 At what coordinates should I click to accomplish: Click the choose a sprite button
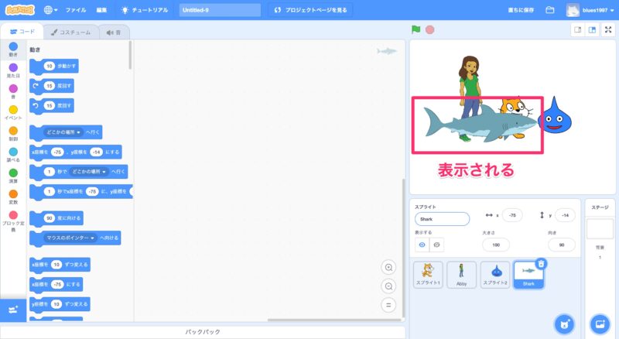coord(566,323)
